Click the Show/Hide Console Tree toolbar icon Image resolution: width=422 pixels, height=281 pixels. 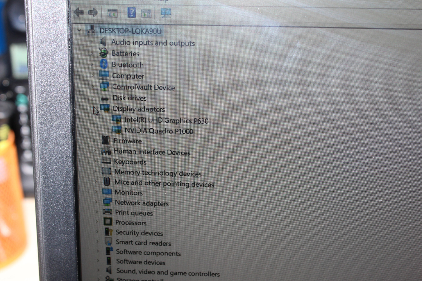point(113,13)
